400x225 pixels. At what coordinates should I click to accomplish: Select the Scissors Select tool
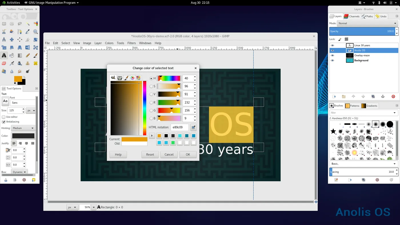[x=4, y=32]
